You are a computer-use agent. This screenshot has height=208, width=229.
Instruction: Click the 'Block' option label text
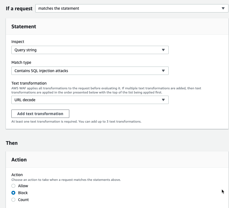tap(23, 193)
